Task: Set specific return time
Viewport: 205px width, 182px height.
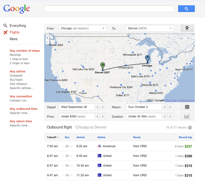Action: [20, 125]
